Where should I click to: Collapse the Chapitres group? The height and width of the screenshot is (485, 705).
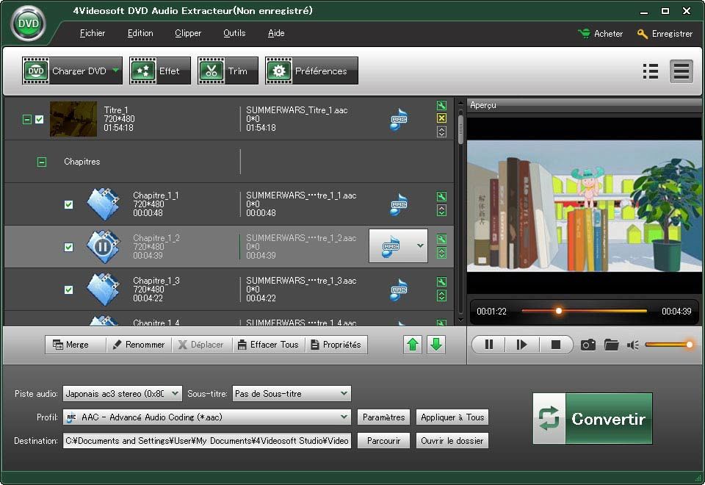coord(42,162)
